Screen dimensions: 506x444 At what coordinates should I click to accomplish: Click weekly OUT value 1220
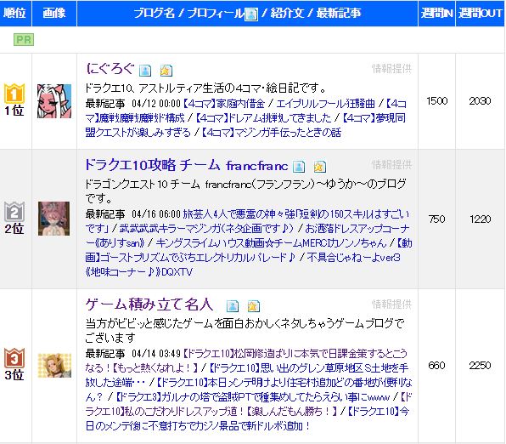[481, 219]
